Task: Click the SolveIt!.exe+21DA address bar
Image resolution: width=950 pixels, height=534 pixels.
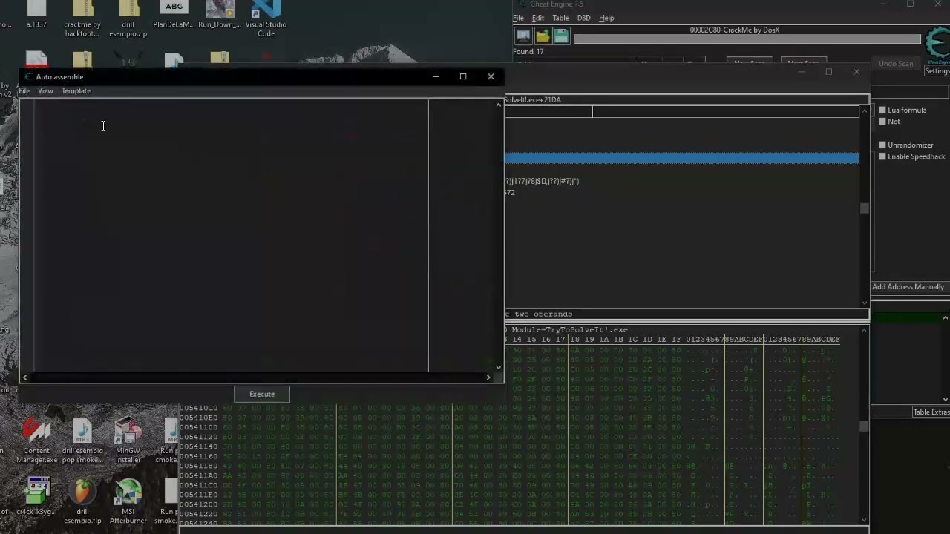Action: [x=687, y=99]
